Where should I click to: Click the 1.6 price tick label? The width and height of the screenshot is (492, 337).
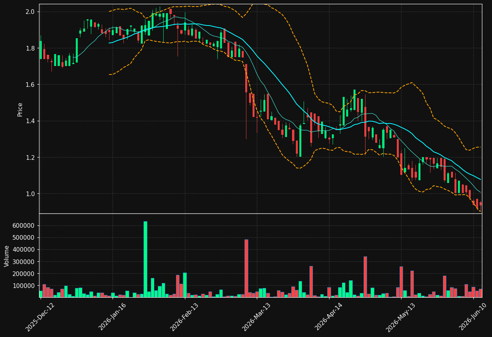[30, 85]
